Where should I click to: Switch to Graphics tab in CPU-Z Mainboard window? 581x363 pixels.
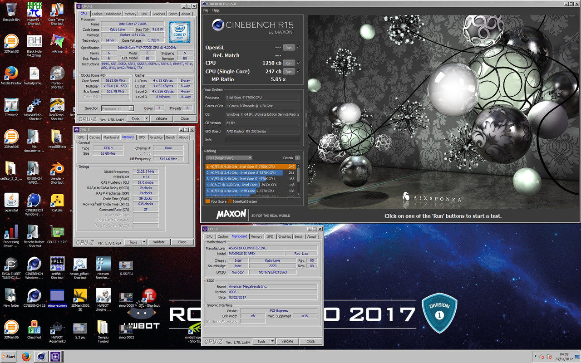coord(285,236)
